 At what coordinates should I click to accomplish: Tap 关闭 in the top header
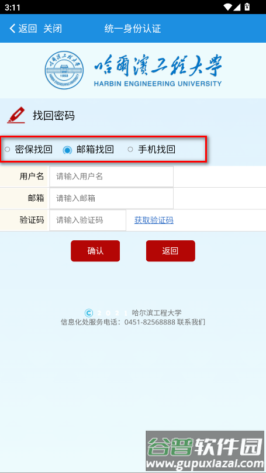click(53, 29)
